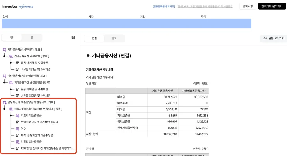287x156 pixels.
Task: Click the icon beside 기타금융자산 세부내역 [ 항목 ]
Action: [x=11, y=56]
